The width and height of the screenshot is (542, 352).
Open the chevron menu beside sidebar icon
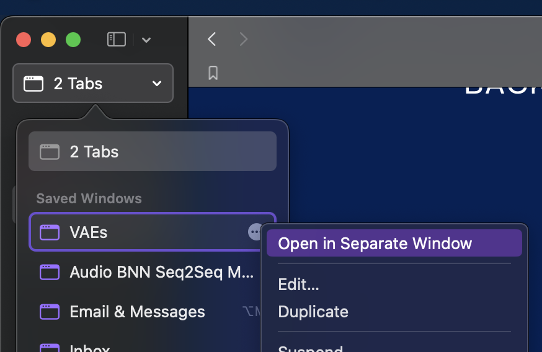tap(146, 40)
